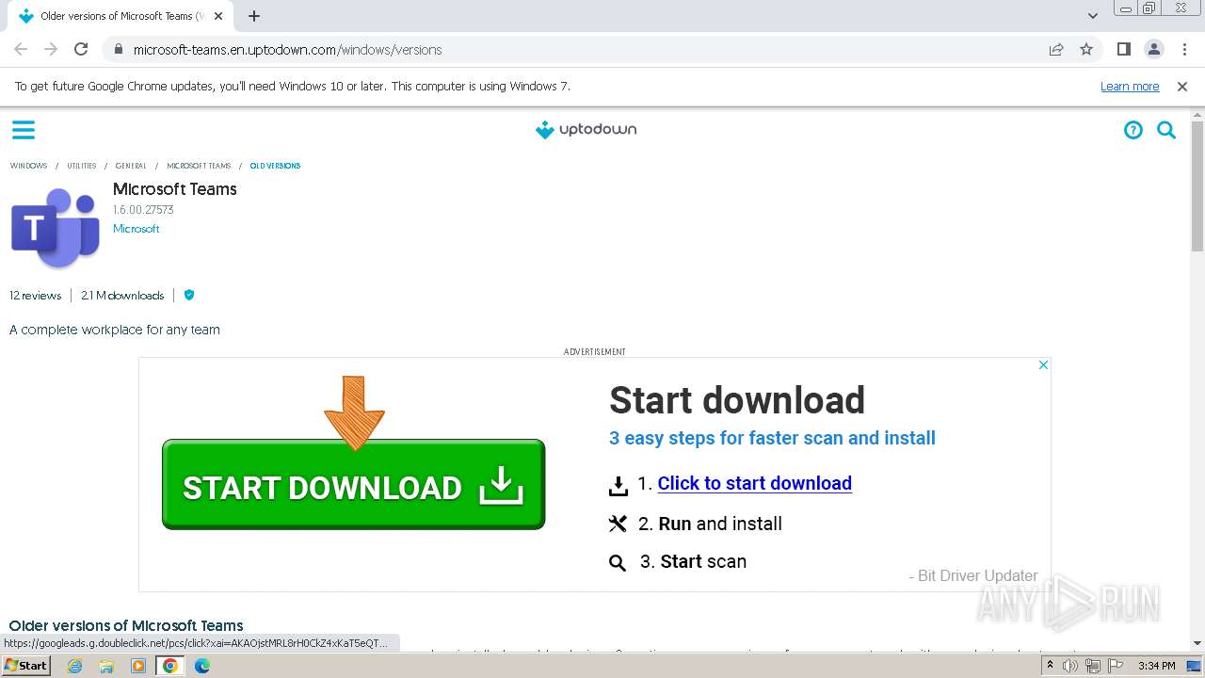This screenshot has width=1205, height=678.
Task: Click the page's vertical scrollbar thumb
Action: pyautogui.click(x=1197, y=186)
